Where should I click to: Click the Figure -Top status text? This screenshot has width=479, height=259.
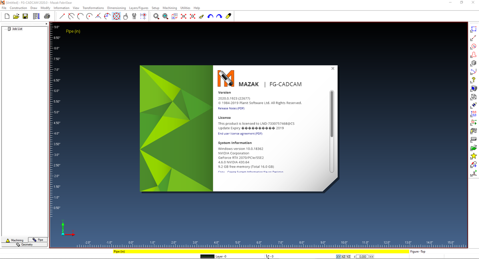click(418, 251)
